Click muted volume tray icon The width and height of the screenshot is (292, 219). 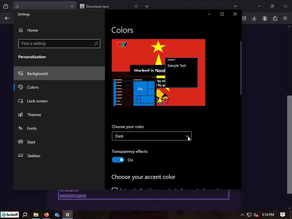256,215
